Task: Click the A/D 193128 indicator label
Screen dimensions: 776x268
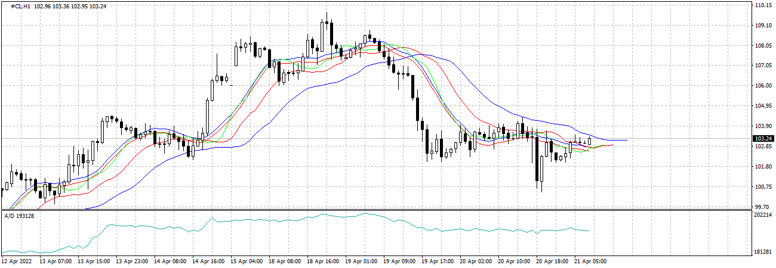Action: point(19,215)
